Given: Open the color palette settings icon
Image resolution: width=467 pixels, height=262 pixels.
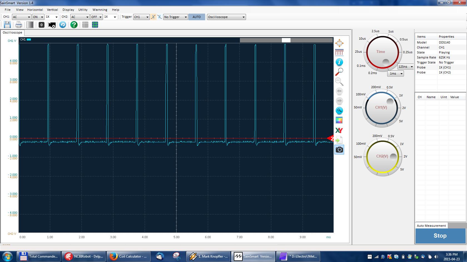Looking at the screenshot, I should (339, 120).
